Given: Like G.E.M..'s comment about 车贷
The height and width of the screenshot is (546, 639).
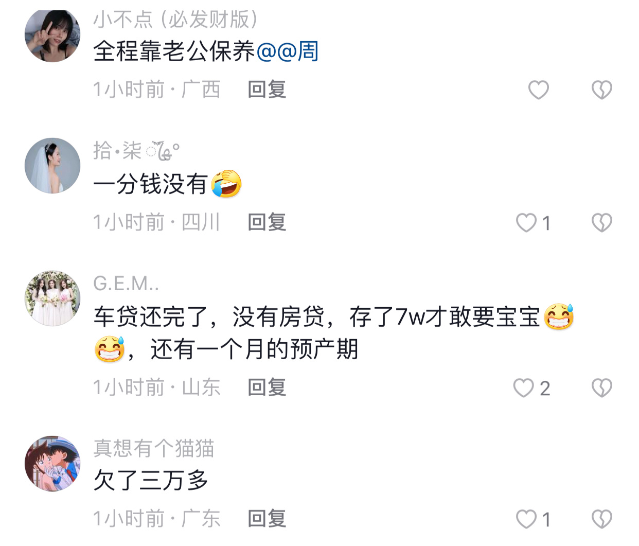Looking at the screenshot, I should coord(524,388).
